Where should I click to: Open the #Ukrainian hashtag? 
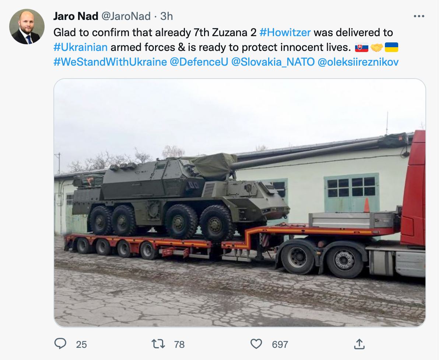[81, 47]
